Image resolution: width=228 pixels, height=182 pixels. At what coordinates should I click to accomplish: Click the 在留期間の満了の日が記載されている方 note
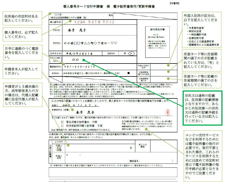(x=202, y=60)
